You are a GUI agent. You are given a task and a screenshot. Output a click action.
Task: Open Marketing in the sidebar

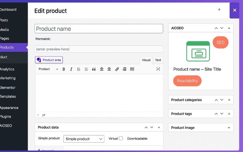pos(8,78)
